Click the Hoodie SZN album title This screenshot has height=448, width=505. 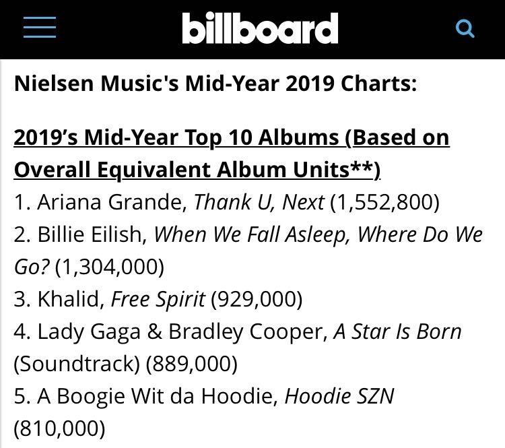339,395
